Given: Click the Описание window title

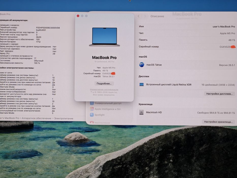Looking at the screenshot, I should (x=157, y=16).
